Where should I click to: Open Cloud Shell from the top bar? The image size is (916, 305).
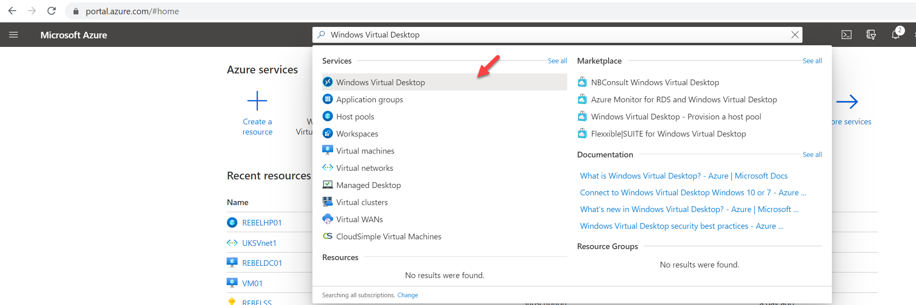(847, 35)
